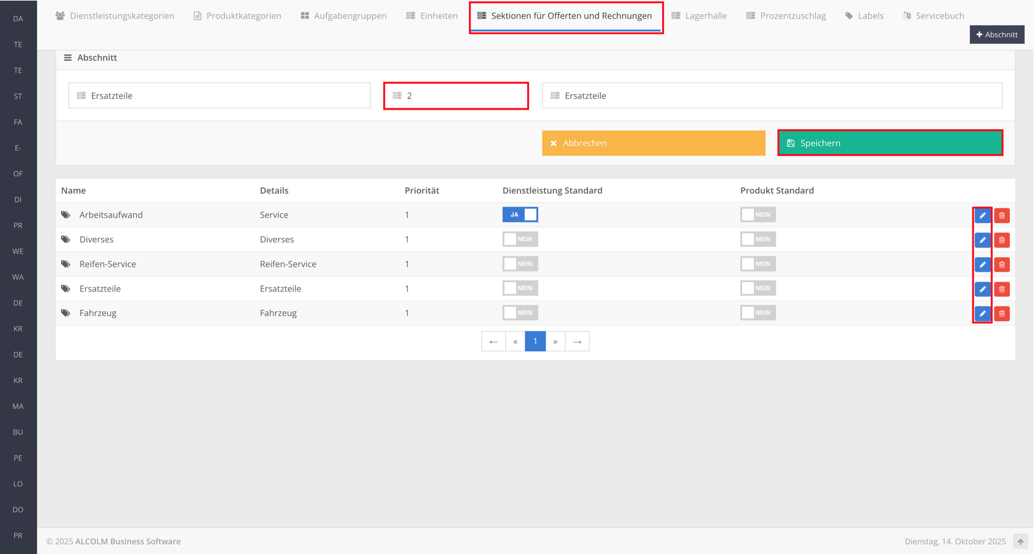Screen dimensions: 1034x554
Task: Edit the Arbeitsaufwand row with pencil icon
Action: 982,216
